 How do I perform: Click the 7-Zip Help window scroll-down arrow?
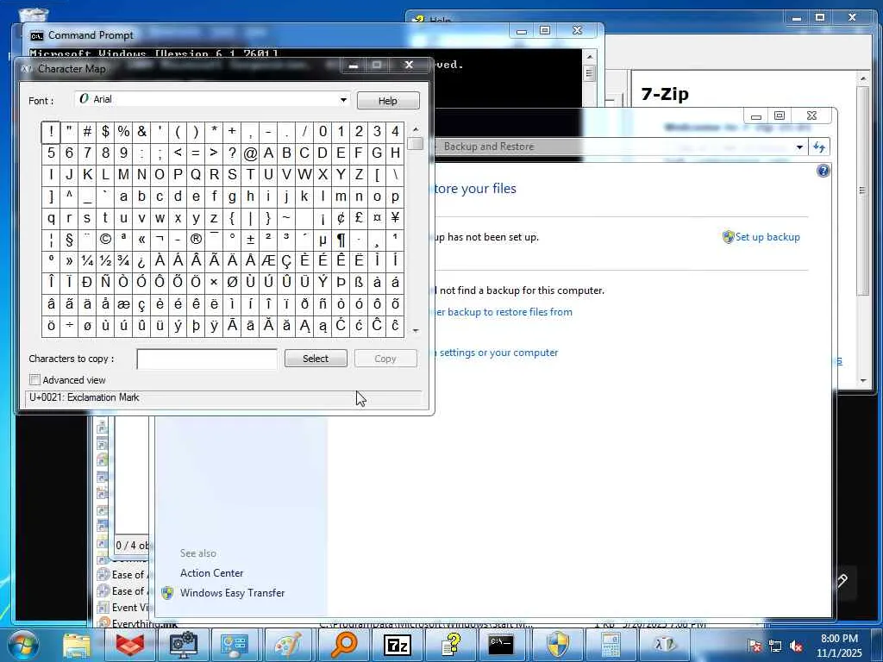[x=862, y=380]
